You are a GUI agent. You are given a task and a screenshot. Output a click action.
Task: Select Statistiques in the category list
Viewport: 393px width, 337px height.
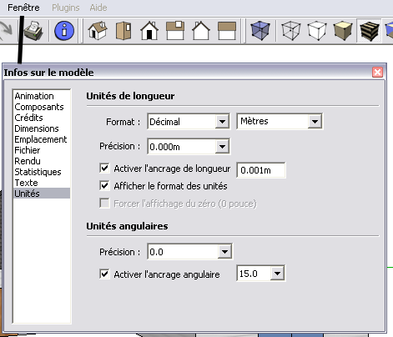38,172
